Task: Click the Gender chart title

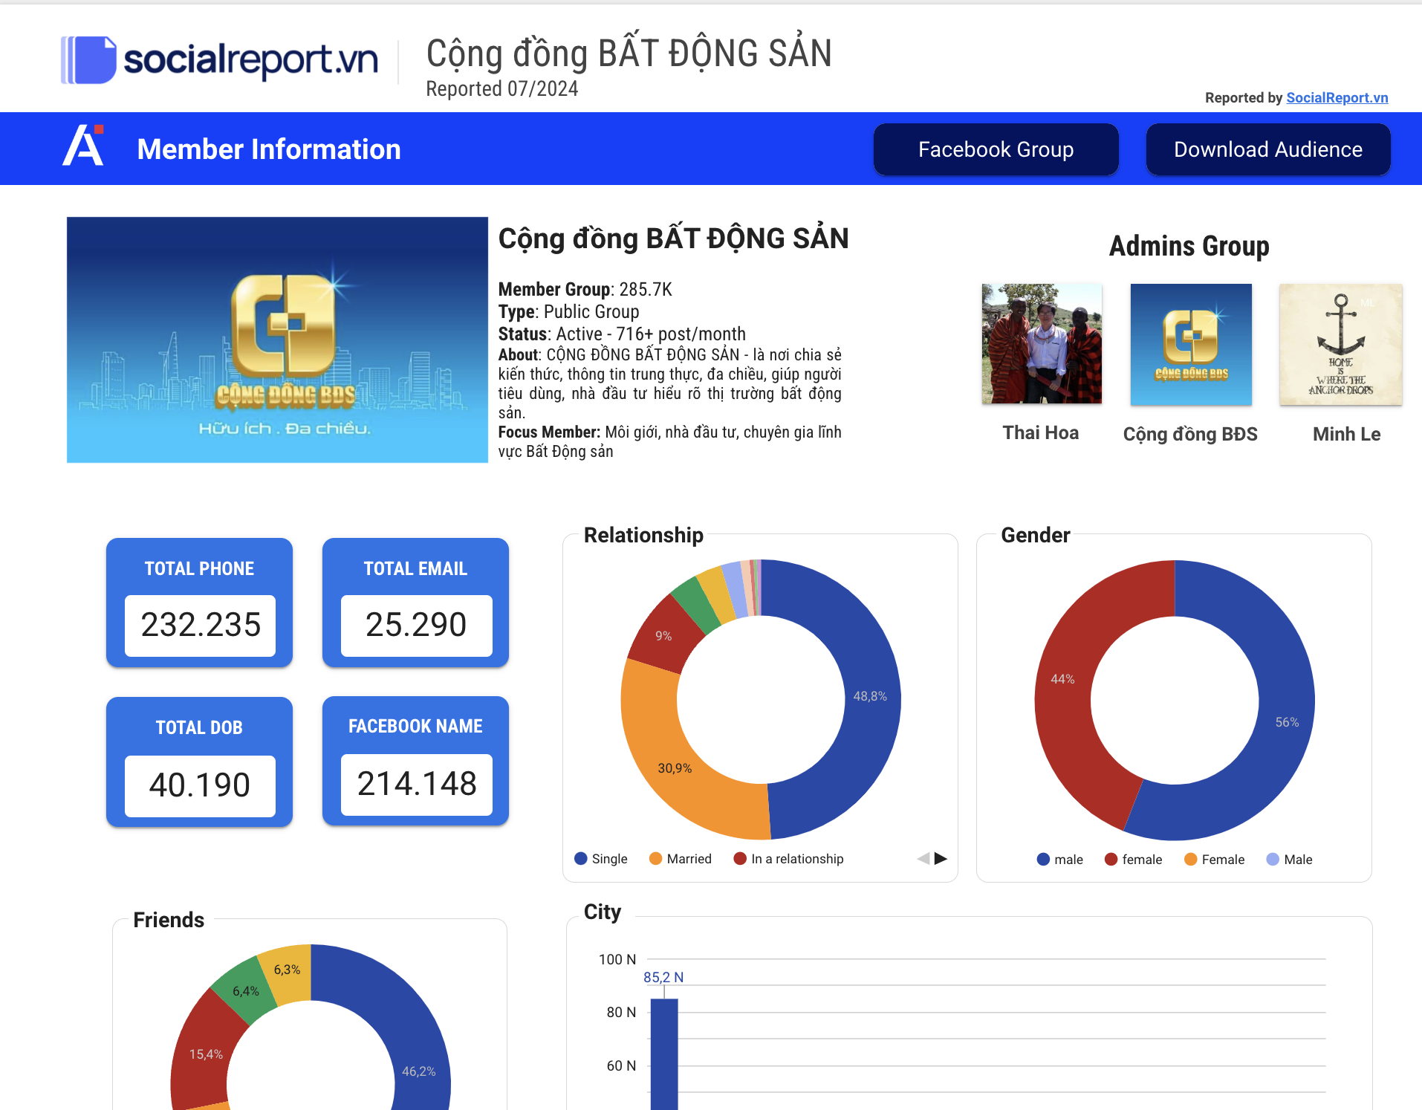Action: [x=1036, y=535]
